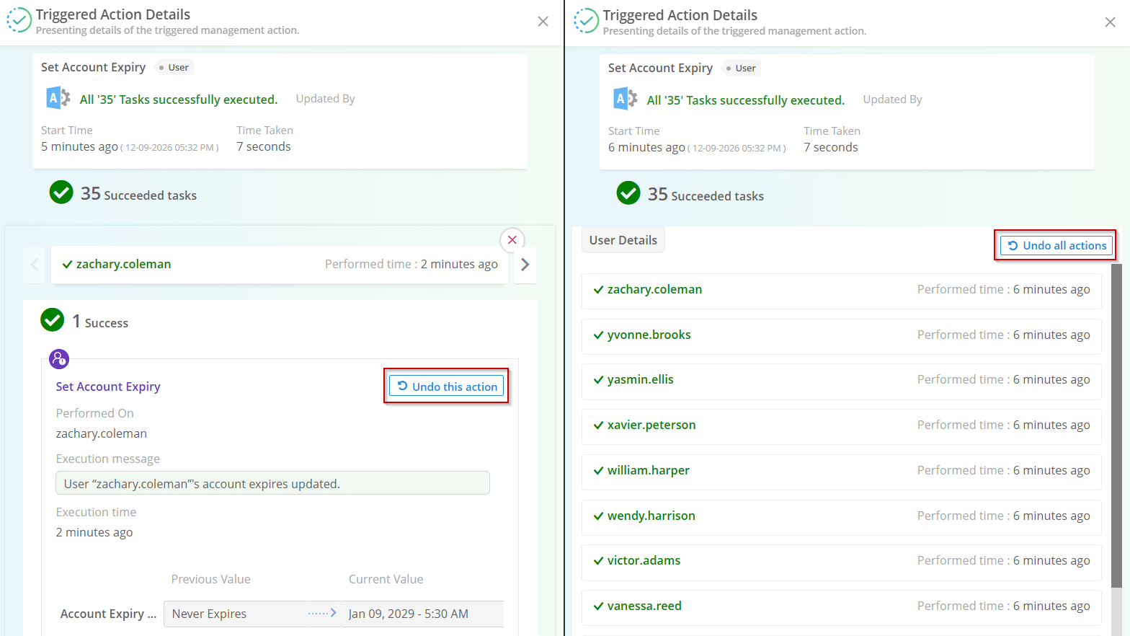Click the Jan 09, 2029 current value field
Image resolution: width=1130 pixels, height=636 pixels.
tap(422, 614)
